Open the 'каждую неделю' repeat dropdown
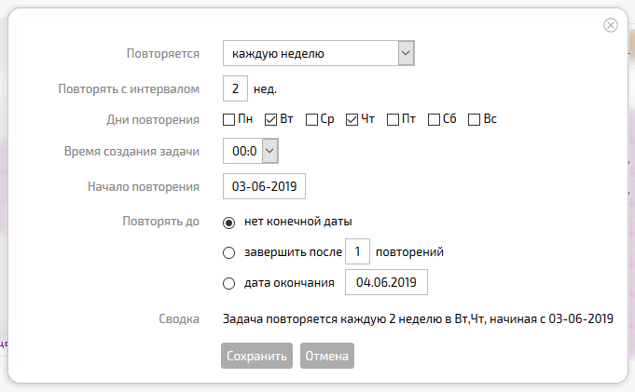635x392 pixels. pos(318,53)
